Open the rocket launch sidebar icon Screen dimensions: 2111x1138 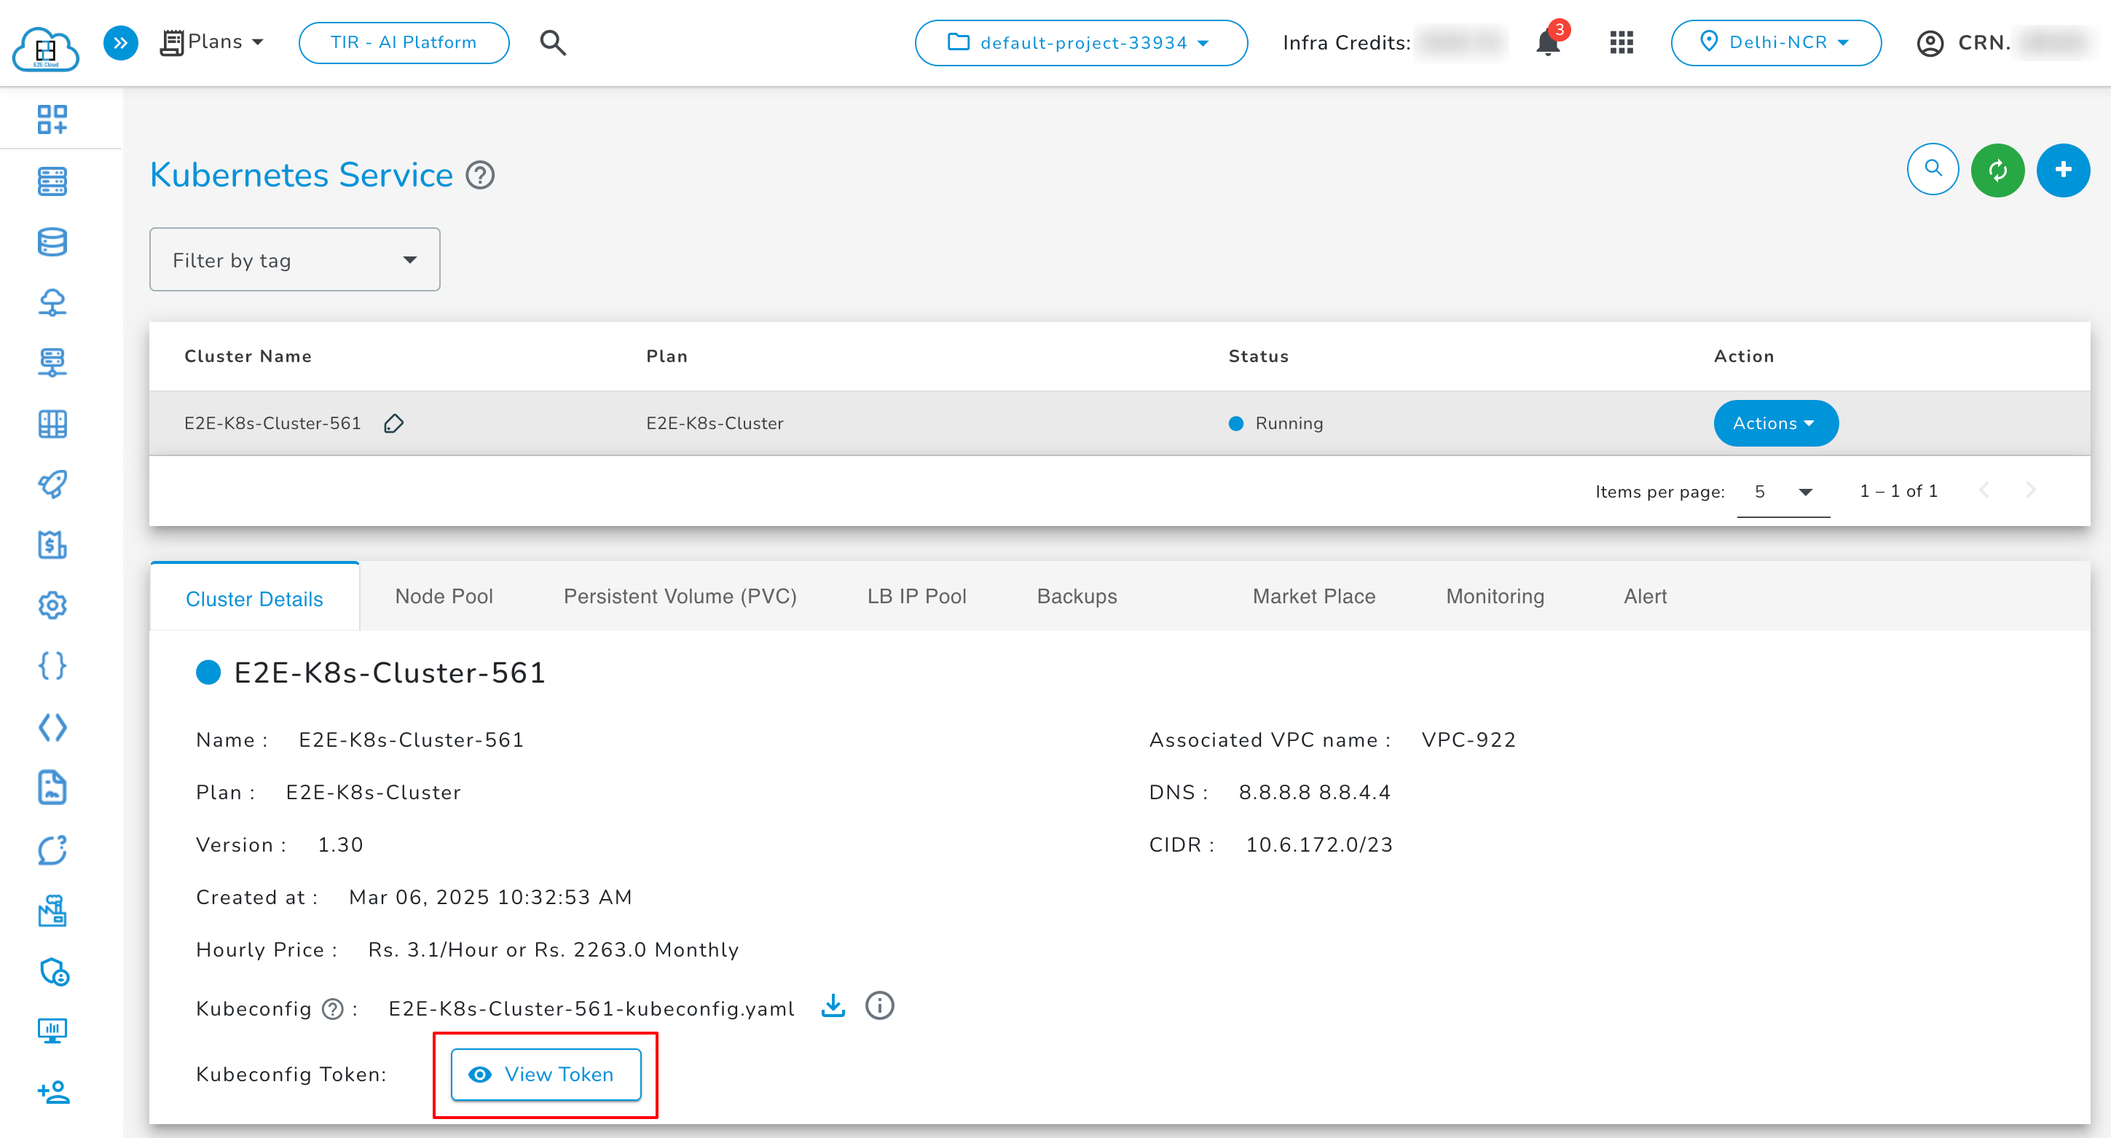(52, 484)
